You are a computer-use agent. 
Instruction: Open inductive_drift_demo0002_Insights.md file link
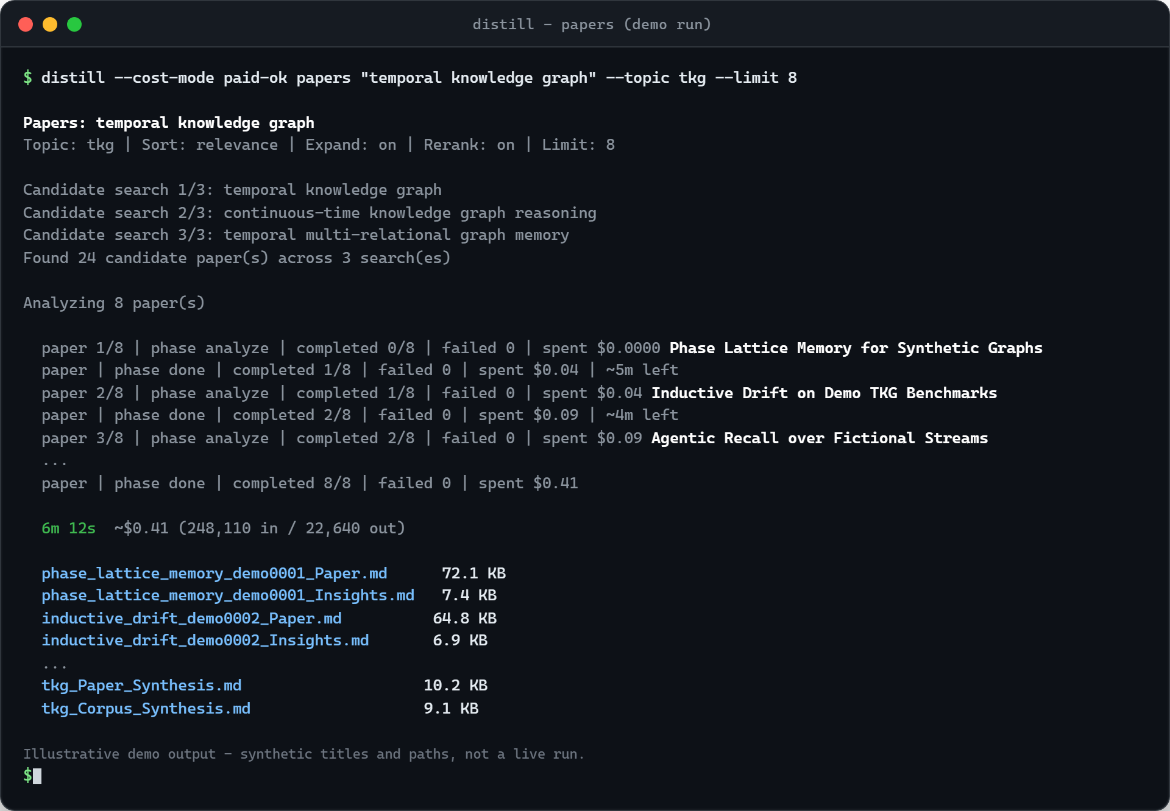(x=205, y=641)
